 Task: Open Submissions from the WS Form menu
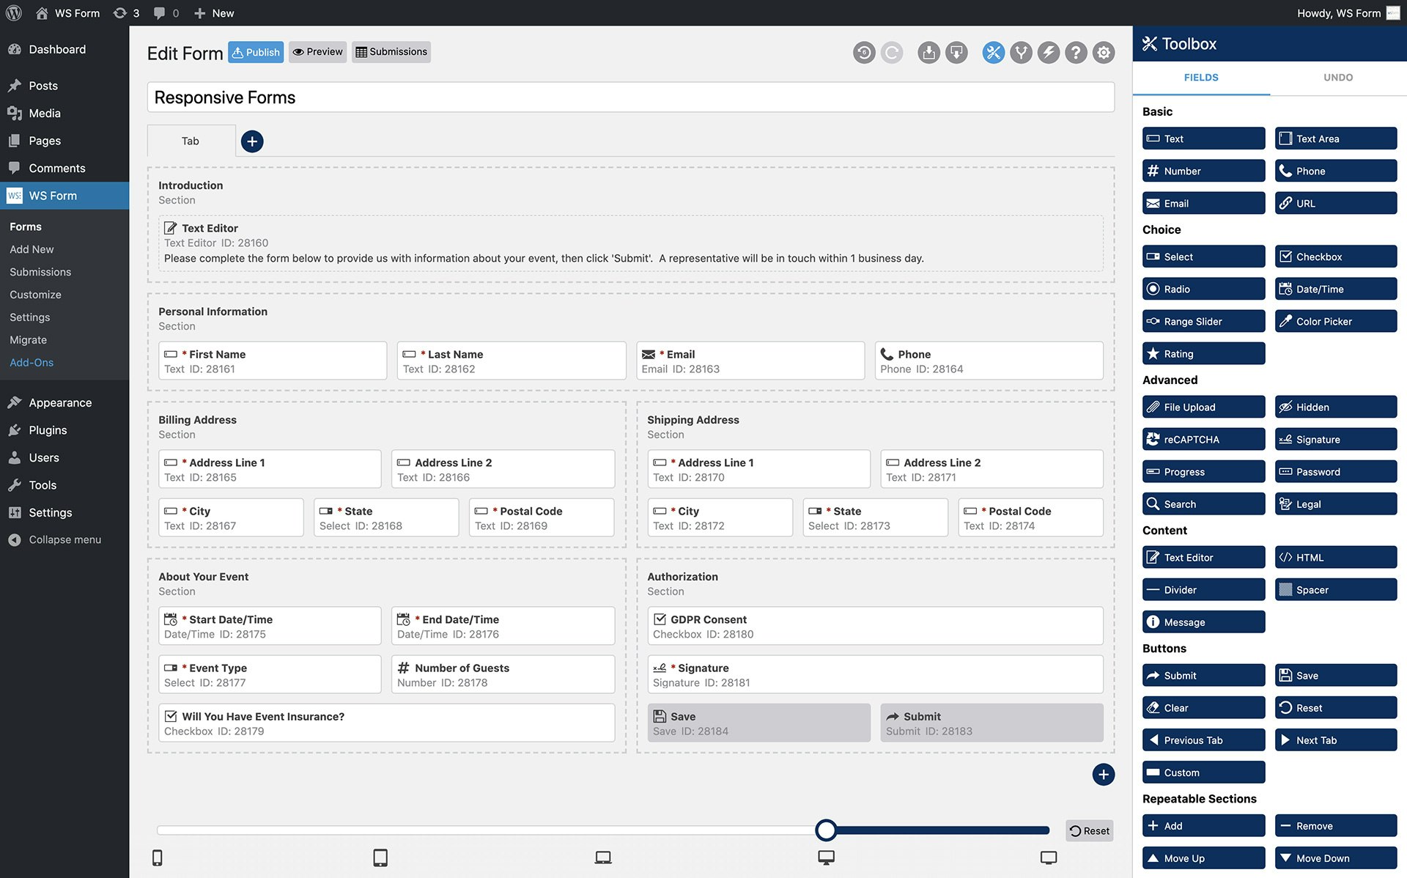pyautogui.click(x=40, y=272)
